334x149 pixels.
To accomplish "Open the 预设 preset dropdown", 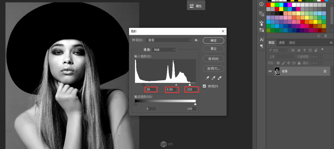I will pos(169,40).
